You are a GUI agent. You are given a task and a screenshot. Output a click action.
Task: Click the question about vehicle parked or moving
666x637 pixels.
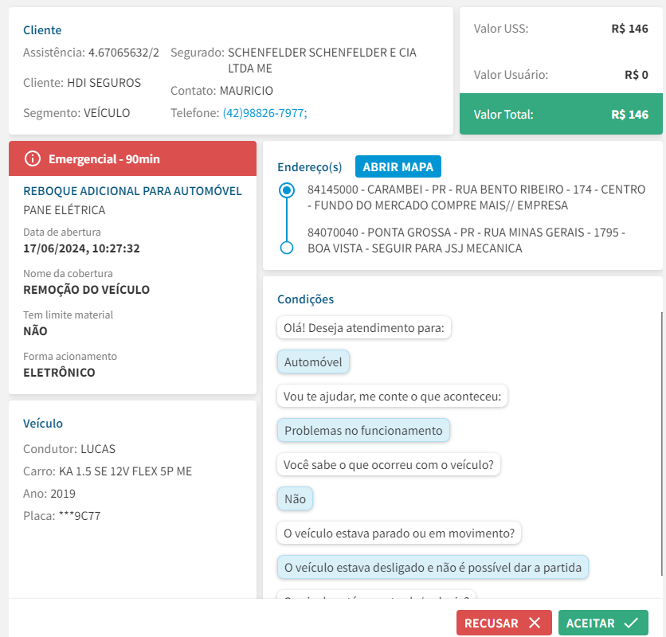click(x=399, y=533)
